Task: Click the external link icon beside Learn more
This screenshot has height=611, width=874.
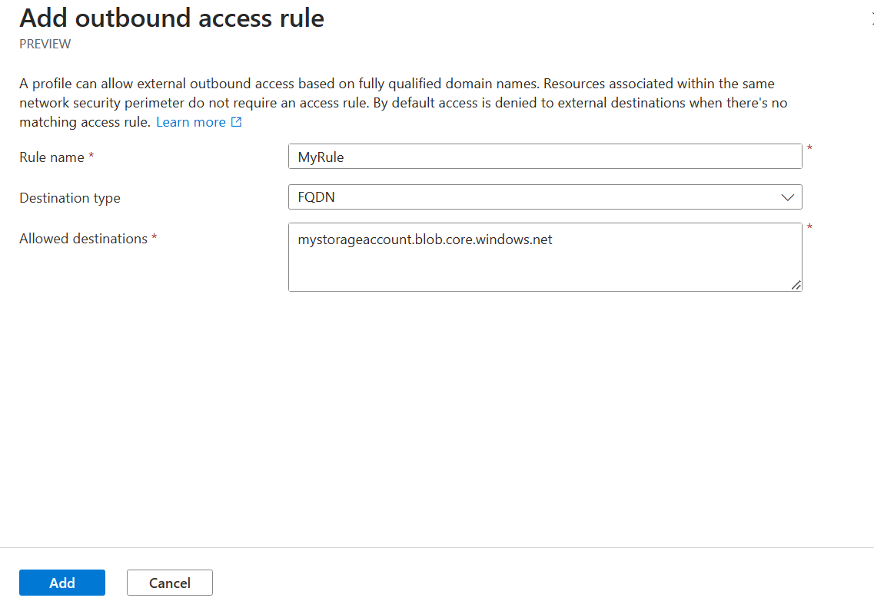Action: click(x=236, y=121)
